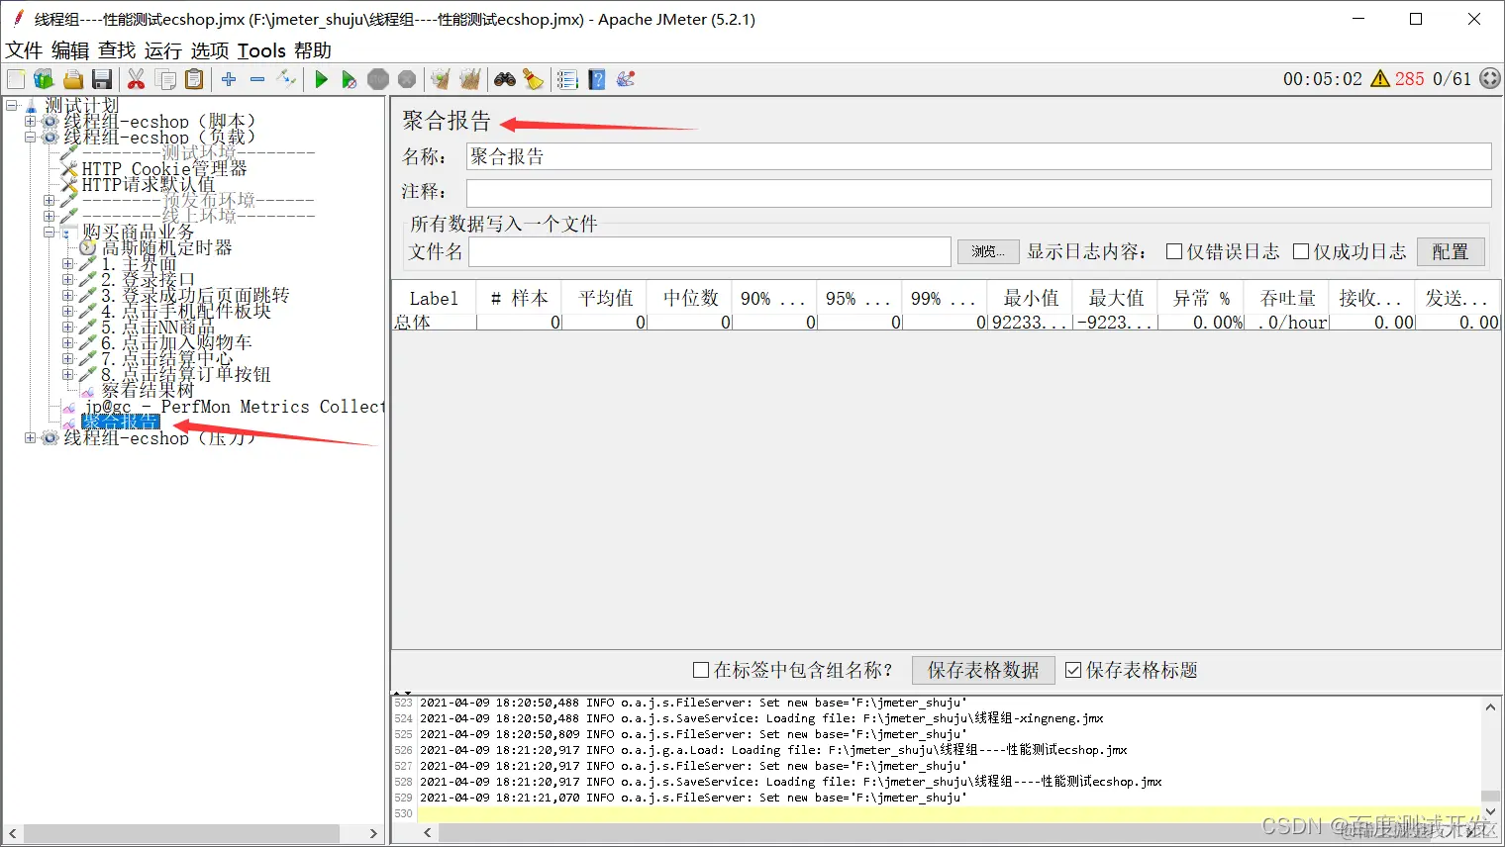
Task: Expand the 4. 点击手机配件板块 node
Action: tap(67, 312)
